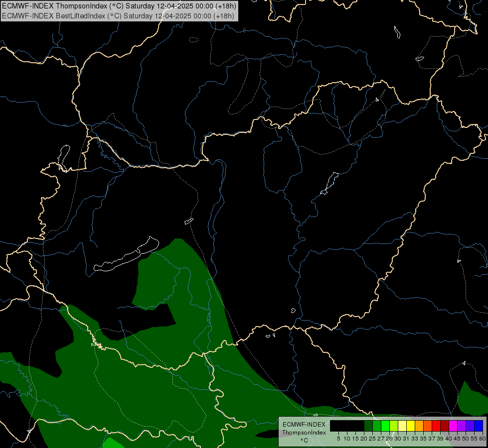Select the dark red 39-40 legend swatch
The width and height of the screenshot is (488, 448).
(445, 426)
